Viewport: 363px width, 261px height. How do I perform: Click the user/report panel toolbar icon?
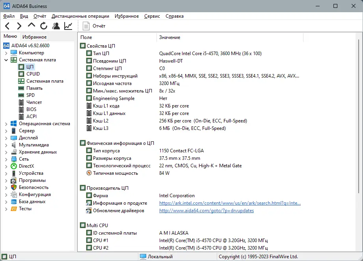tap(56, 25)
